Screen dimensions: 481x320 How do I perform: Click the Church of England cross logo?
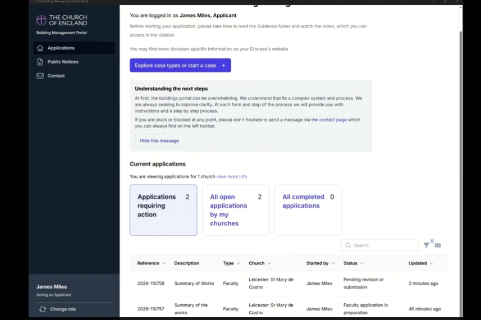(41, 20)
